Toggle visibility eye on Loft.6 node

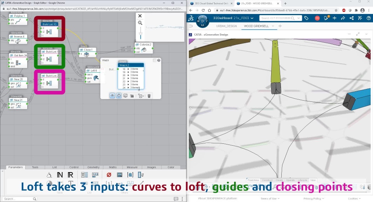coord(88,70)
